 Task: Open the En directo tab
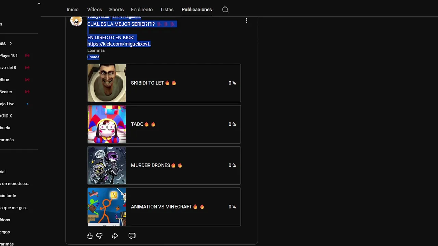click(x=142, y=10)
